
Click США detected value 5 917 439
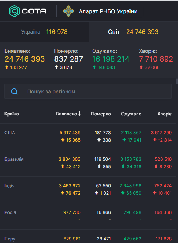70,133
